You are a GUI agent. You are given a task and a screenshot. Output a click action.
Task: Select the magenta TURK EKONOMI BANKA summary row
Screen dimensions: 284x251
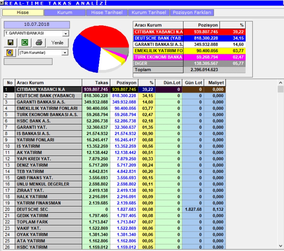(x=189, y=57)
